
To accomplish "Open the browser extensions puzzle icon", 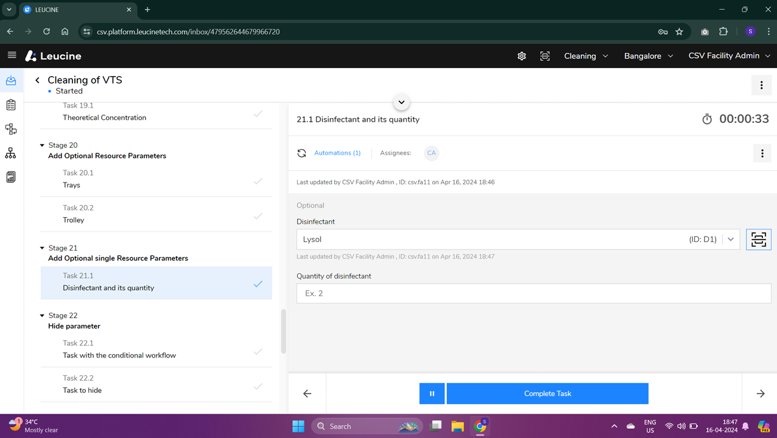I will point(723,32).
